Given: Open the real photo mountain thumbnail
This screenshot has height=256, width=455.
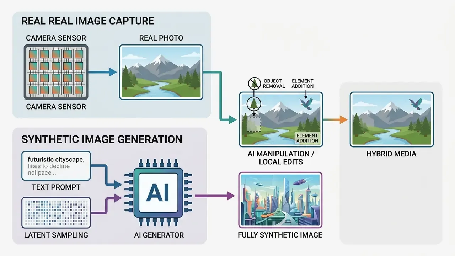Looking at the screenshot, I should (161, 72).
